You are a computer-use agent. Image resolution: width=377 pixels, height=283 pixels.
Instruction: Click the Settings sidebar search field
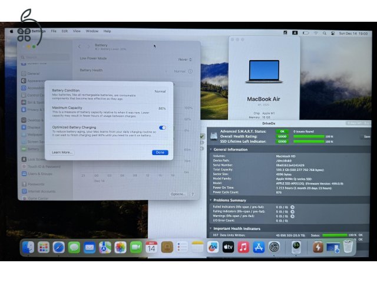[45, 57]
